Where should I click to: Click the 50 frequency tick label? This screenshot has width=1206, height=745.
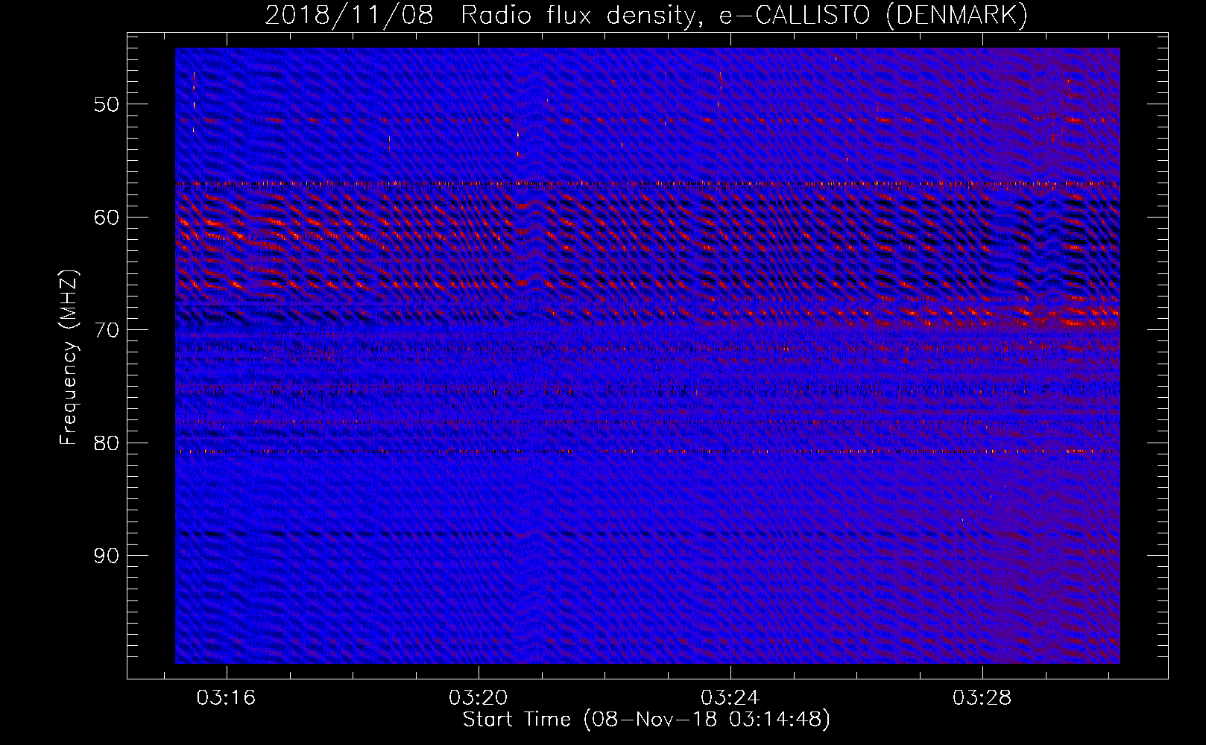pyautogui.click(x=107, y=104)
